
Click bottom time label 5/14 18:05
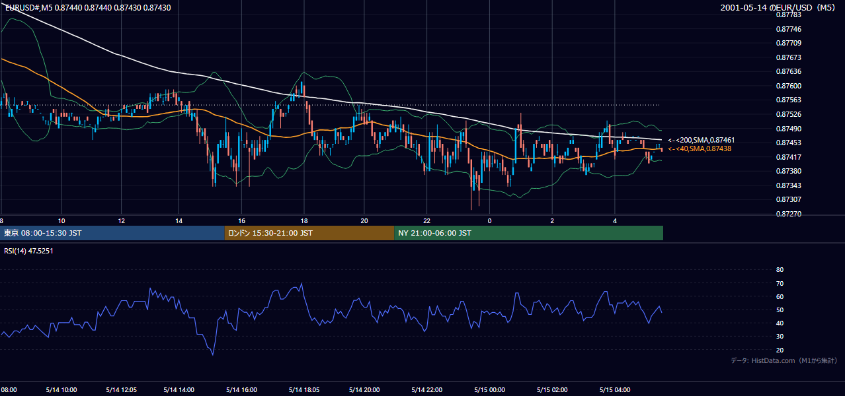(x=304, y=389)
